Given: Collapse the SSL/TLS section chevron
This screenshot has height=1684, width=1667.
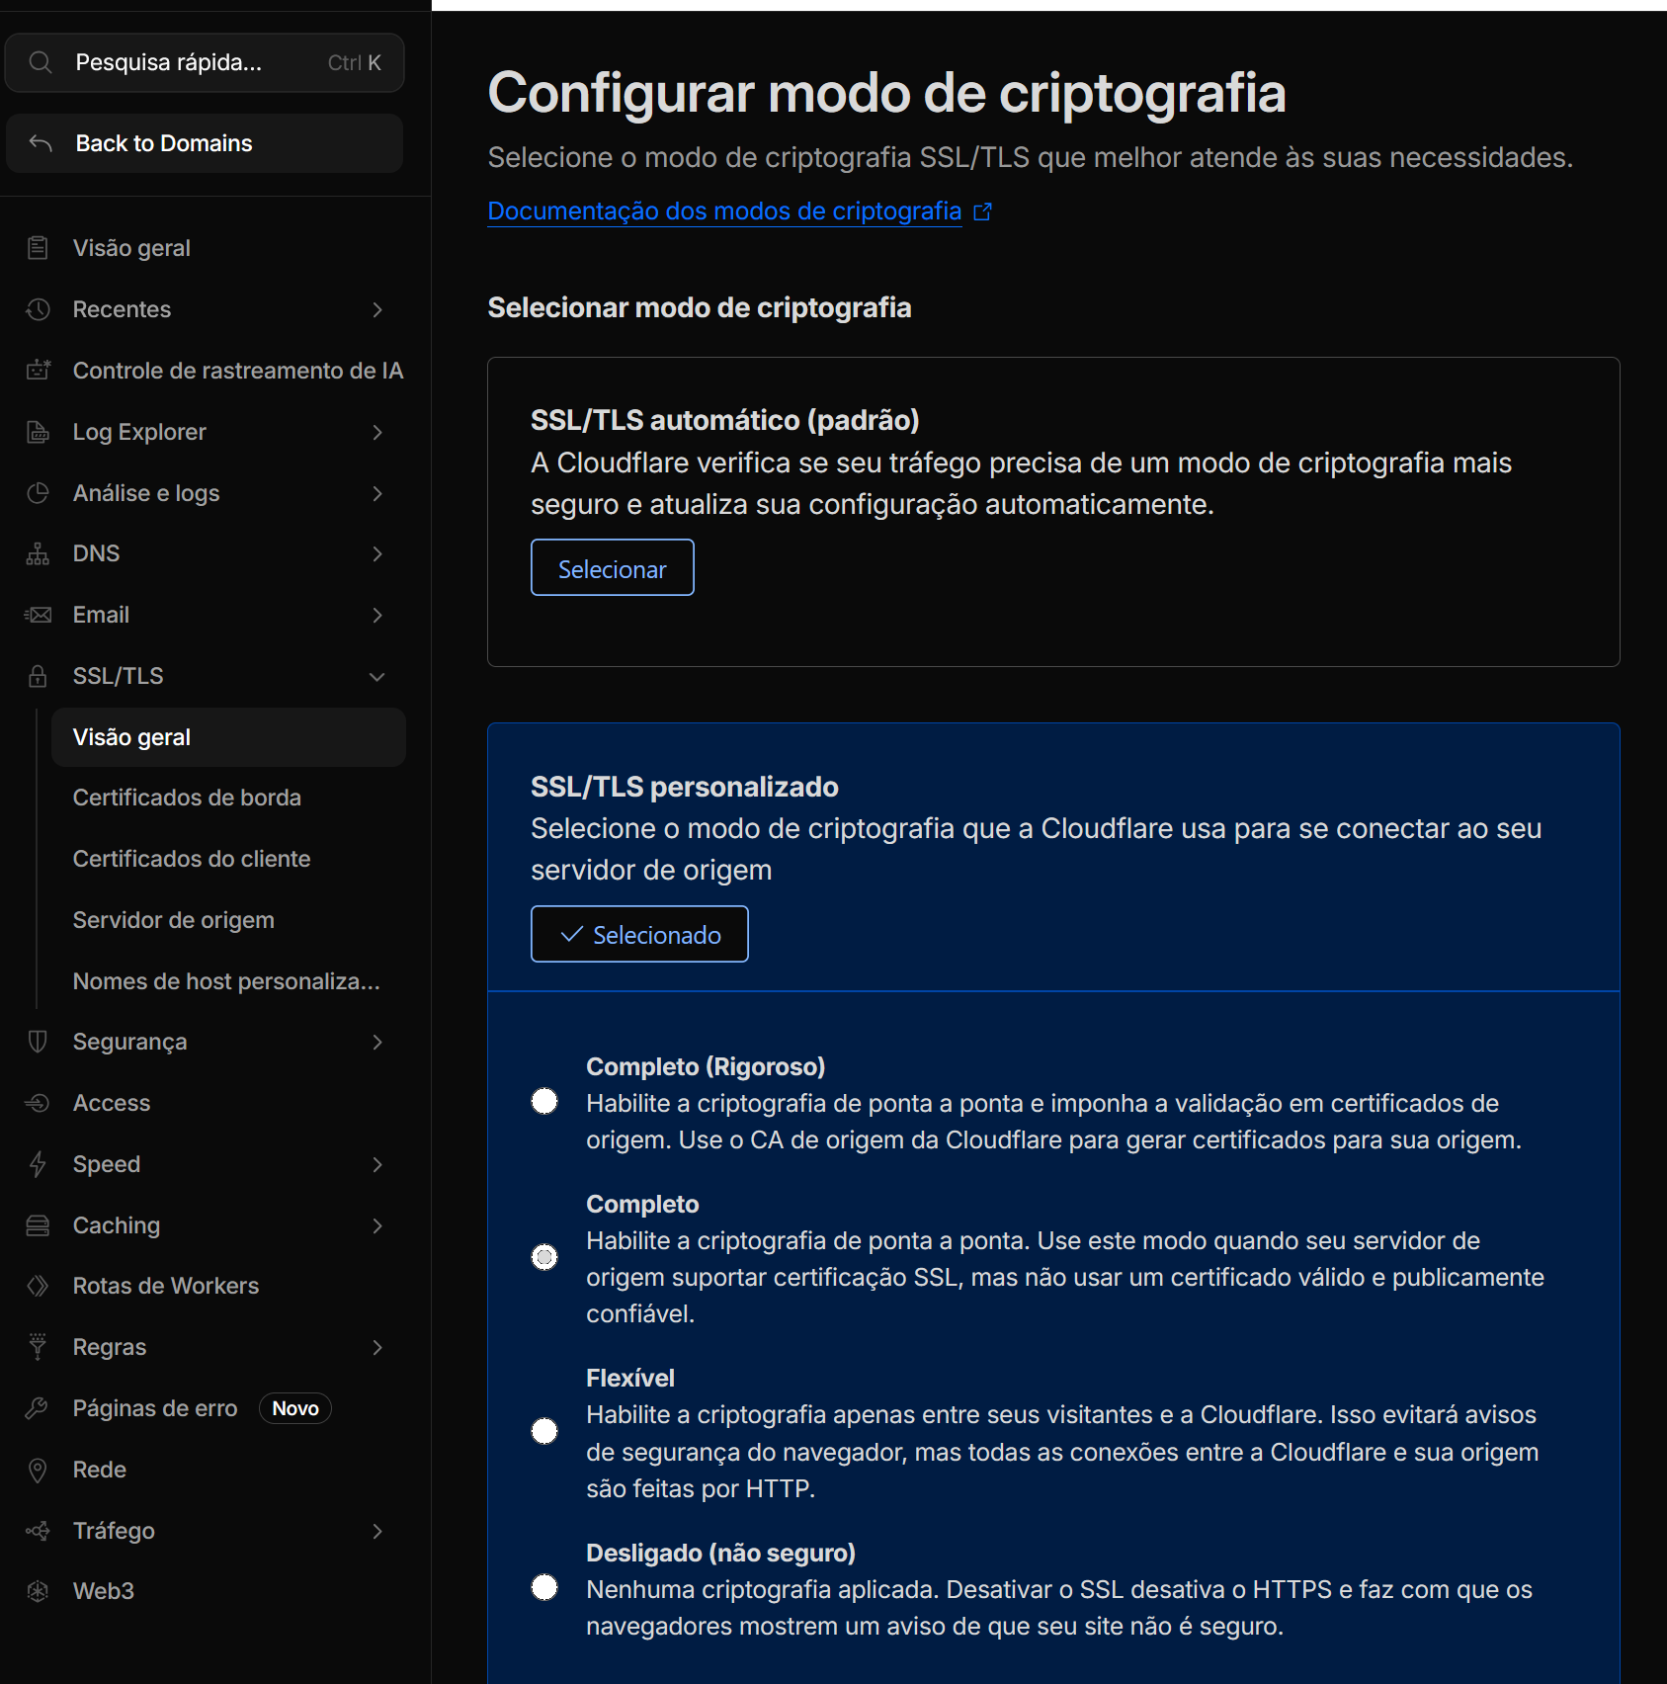Looking at the screenshot, I should 376,677.
